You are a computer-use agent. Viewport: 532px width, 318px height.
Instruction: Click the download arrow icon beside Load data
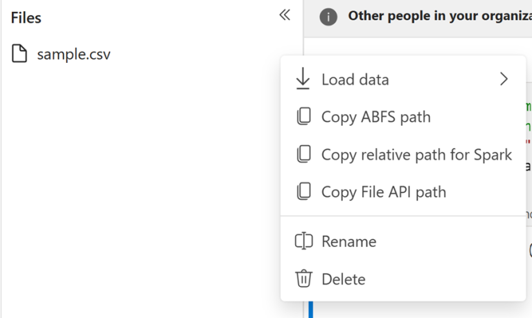303,79
